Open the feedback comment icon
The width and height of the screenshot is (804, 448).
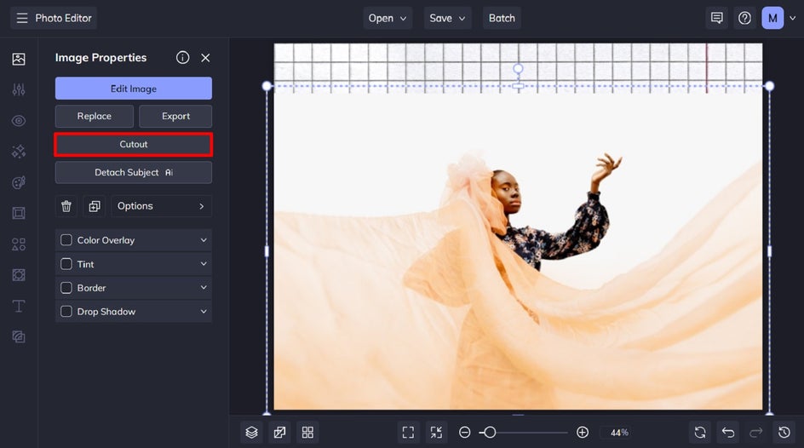click(717, 18)
